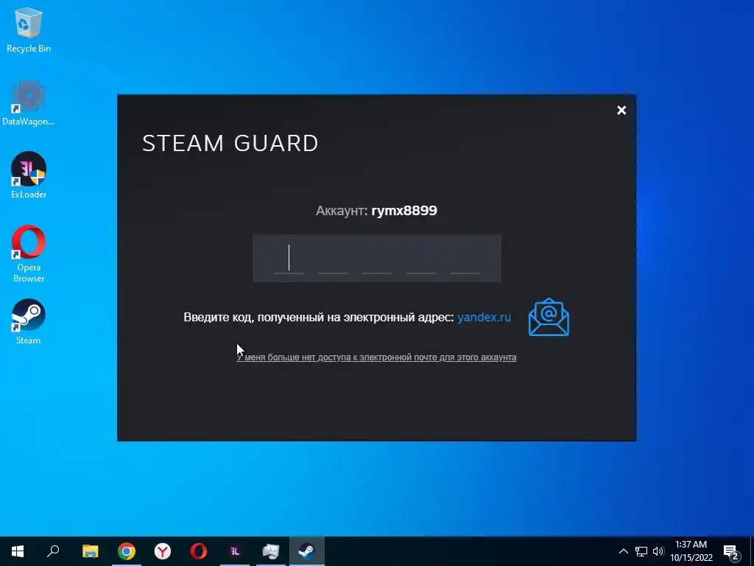
Task: Click the STEAM GUARD heading
Action: click(x=230, y=143)
